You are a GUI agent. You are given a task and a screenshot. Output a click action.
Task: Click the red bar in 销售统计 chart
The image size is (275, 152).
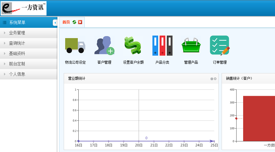coord(259,118)
